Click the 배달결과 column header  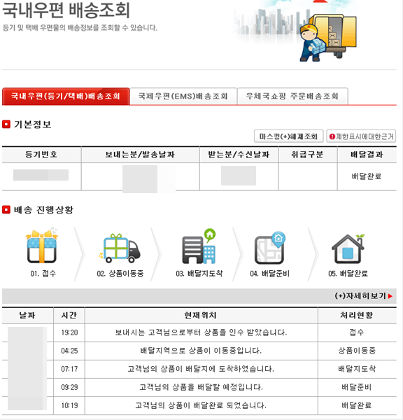(367, 155)
